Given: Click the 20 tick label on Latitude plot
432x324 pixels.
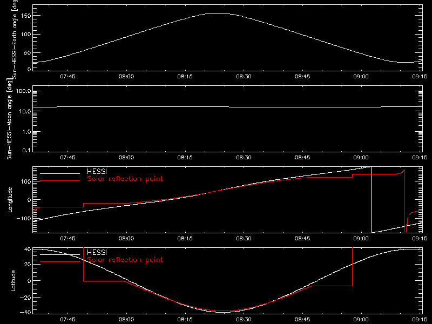Looking at the screenshot, I should (x=28, y=265).
